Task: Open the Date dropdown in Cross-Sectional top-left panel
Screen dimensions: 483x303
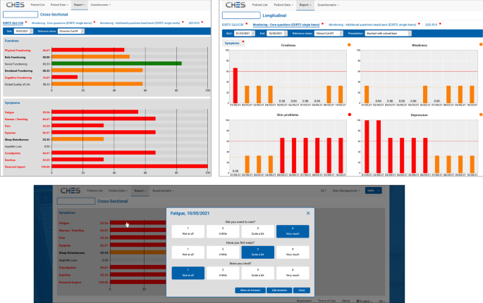Action: 24,32
